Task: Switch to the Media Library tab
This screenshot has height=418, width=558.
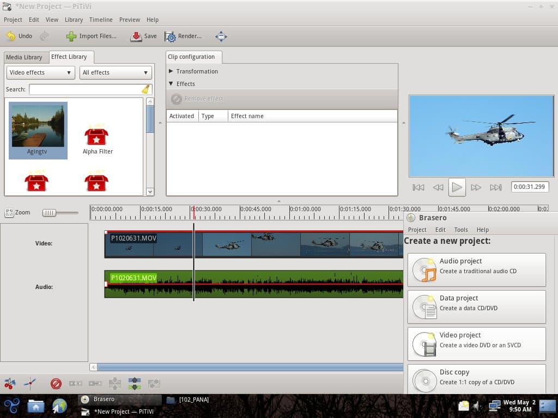Action: pos(24,57)
